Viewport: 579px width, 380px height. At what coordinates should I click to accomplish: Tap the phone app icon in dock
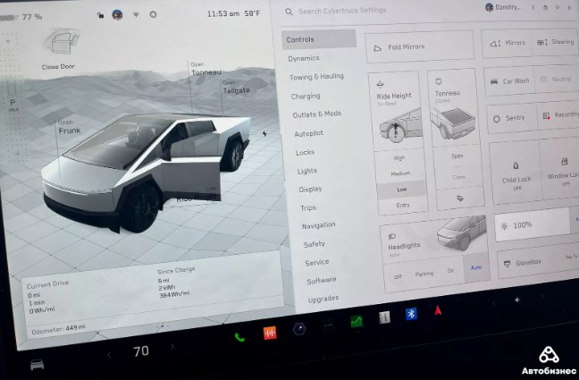[239, 337]
